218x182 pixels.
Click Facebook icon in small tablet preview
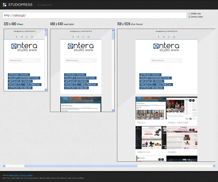pyautogui.click(x=73, y=37)
